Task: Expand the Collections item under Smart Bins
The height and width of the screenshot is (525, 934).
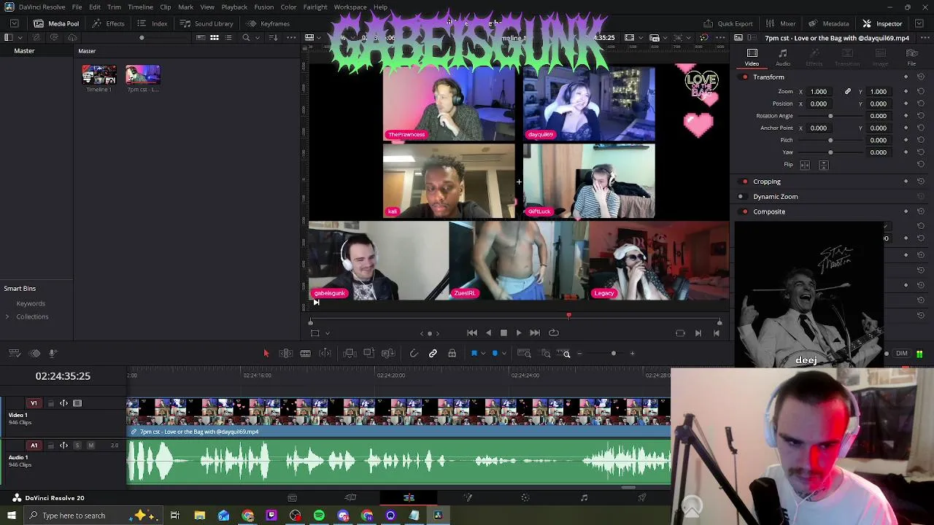Action: 7,316
